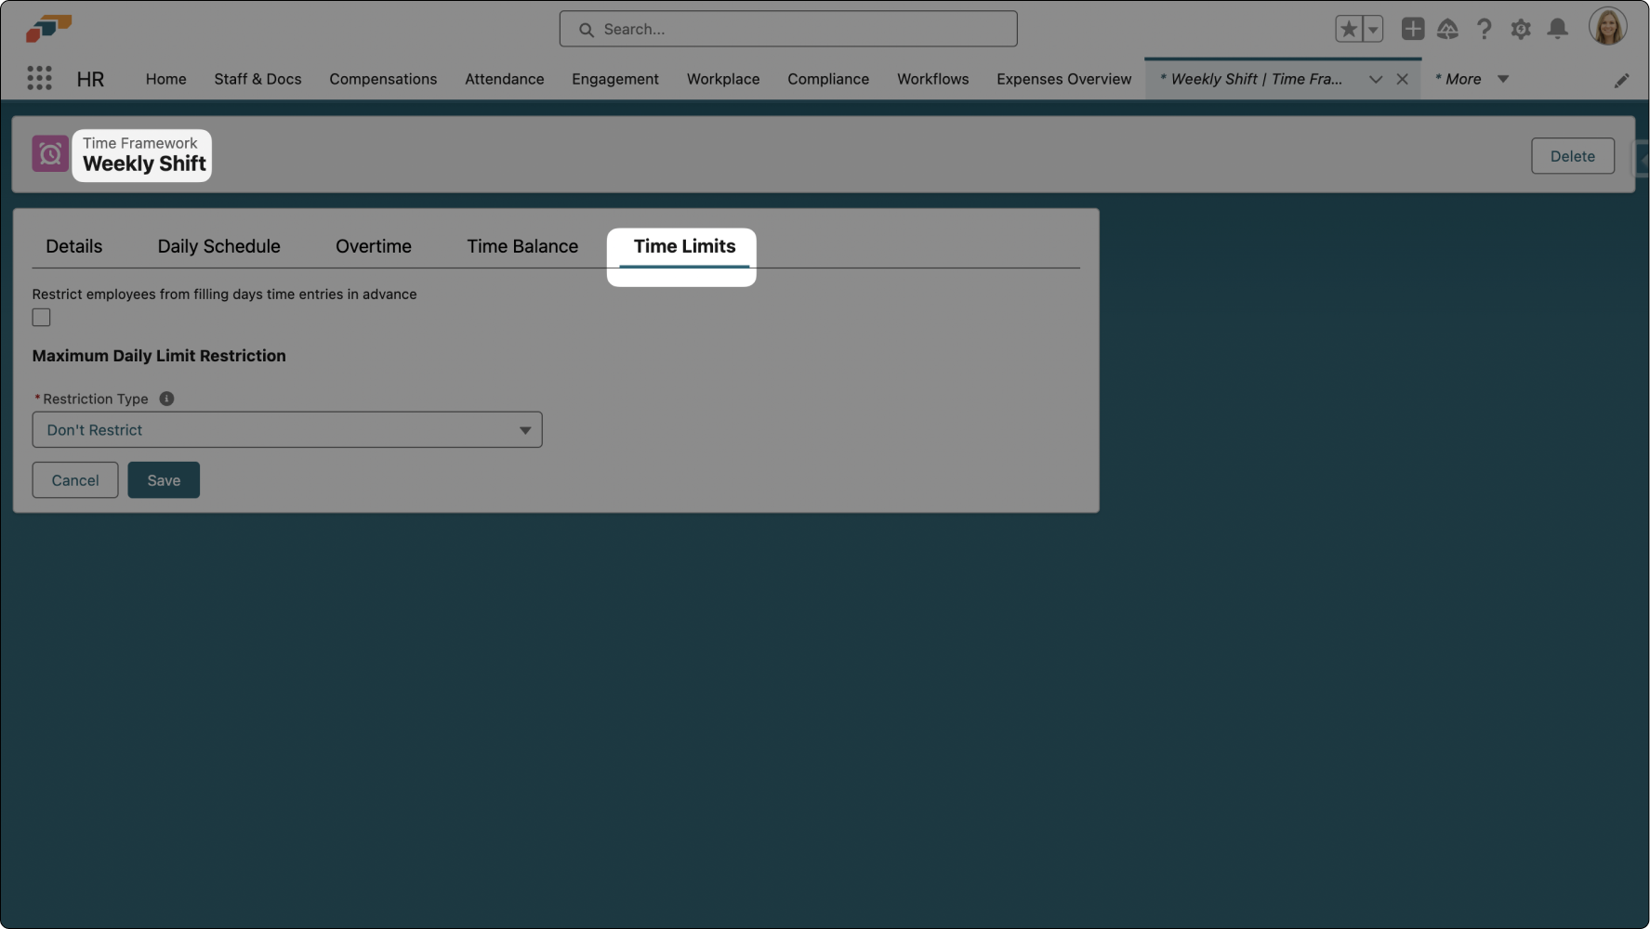Click the Restriction Type info icon

(x=166, y=399)
